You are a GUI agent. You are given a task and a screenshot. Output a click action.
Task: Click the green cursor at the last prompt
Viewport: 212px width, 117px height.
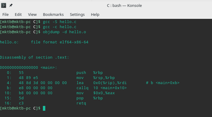[44, 108]
